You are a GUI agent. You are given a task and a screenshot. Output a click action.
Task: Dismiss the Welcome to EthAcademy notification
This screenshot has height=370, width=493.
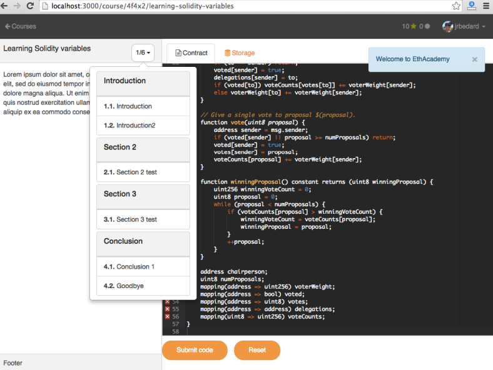474,59
